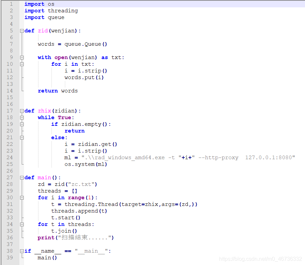Collapse the fold for def zhix(zidian)
Viewport: 305px width, 265px height.
[22, 111]
